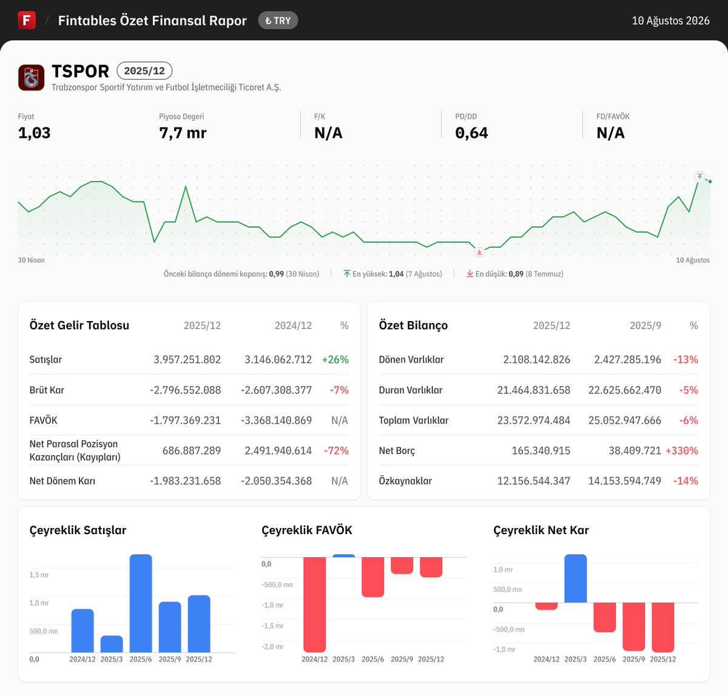Click the Brüt Kar change -7%
The height and width of the screenshot is (695, 728).
click(339, 390)
